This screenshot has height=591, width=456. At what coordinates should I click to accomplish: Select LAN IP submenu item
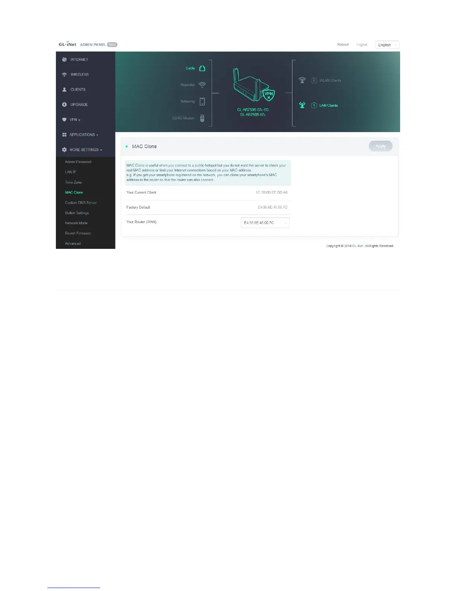(x=70, y=172)
